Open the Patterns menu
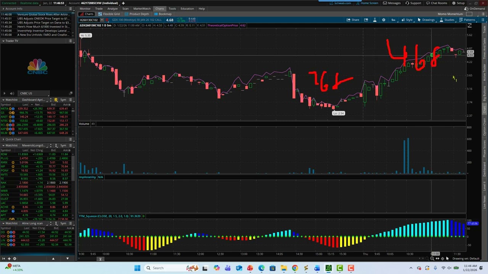This screenshot has height=274, width=488. [x=467, y=20]
